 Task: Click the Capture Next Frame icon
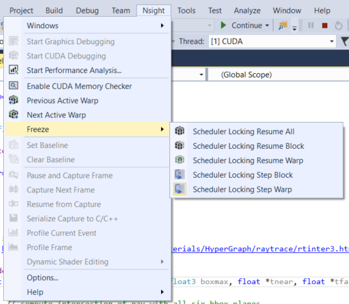pyautogui.click(x=13, y=189)
